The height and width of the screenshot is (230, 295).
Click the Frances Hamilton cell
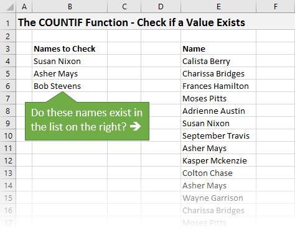218,86
